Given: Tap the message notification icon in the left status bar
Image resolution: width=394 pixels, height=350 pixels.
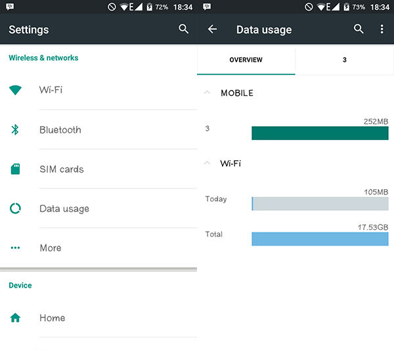Looking at the screenshot, I should click(10, 7).
